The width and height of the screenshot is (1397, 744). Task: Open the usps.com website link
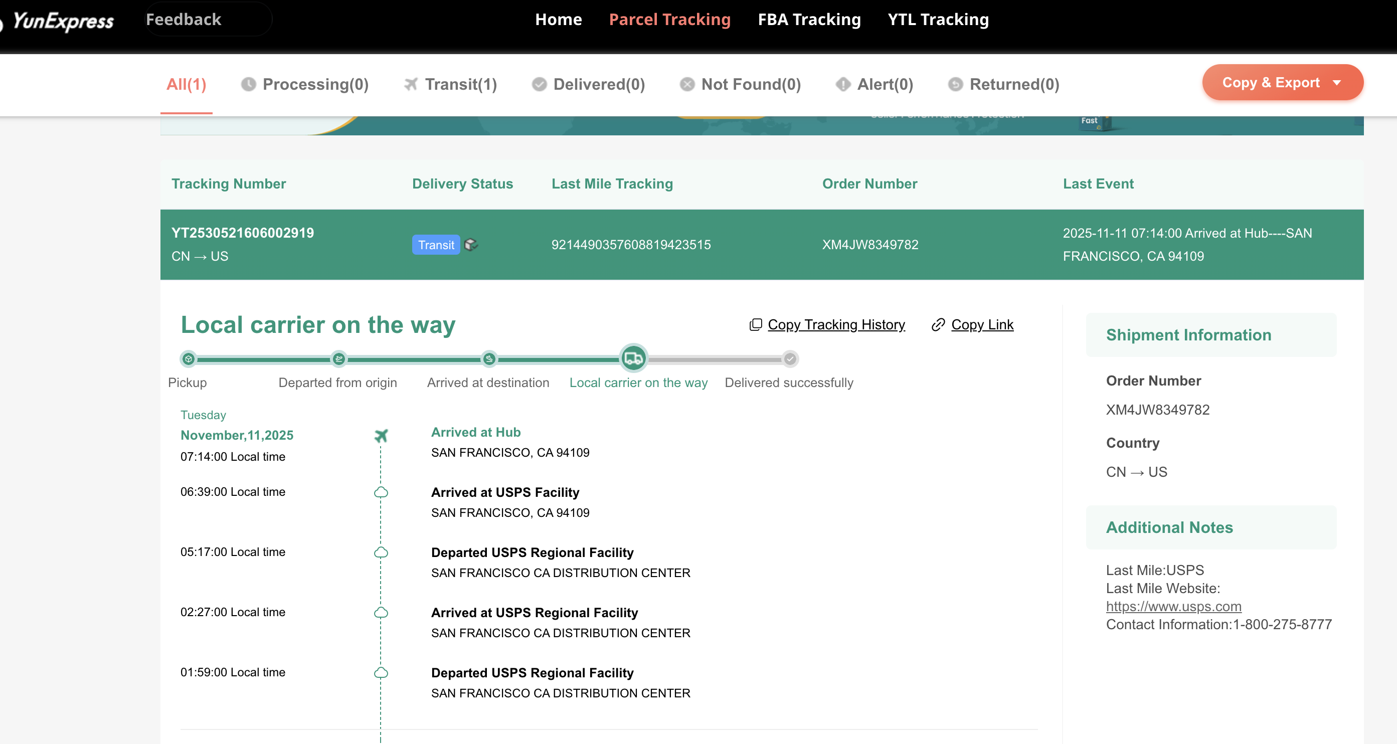[x=1173, y=606]
